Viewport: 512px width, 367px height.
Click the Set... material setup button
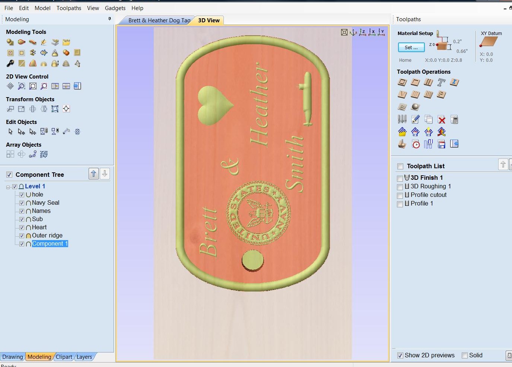pos(411,47)
